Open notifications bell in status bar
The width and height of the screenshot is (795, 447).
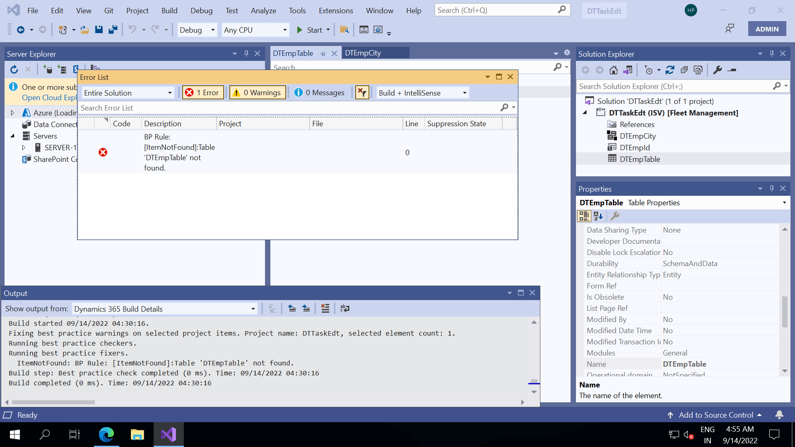pos(779,415)
